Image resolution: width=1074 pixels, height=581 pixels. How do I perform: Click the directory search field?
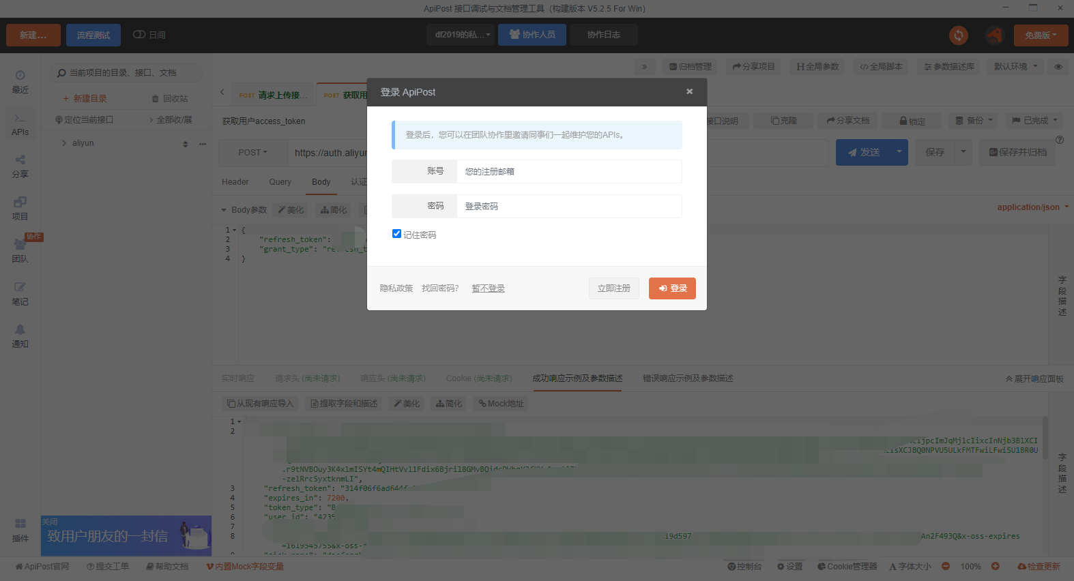pyautogui.click(x=126, y=72)
